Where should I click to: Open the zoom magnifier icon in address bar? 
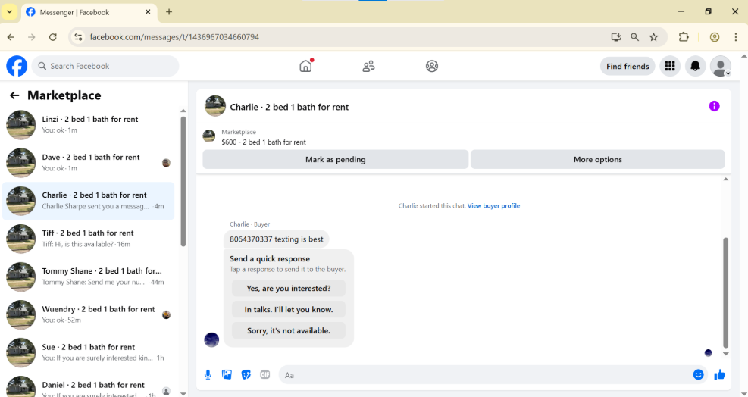634,36
